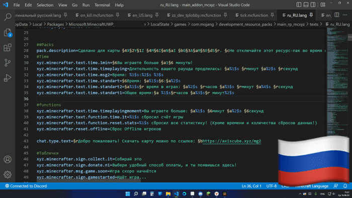Viewport: 352px width, 198px height.
Task: Unpin the tick.mcfunction tab
Action: [272, 15]
